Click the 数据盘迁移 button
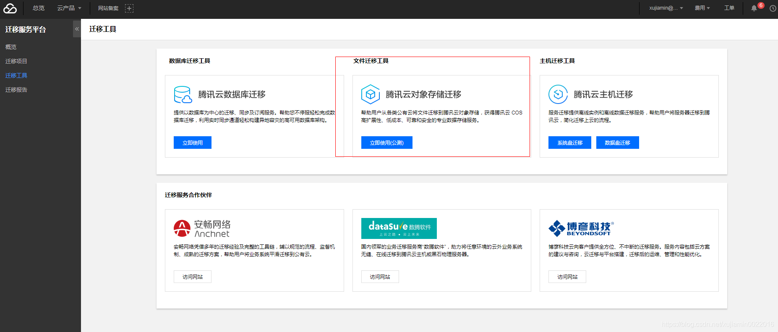 tap(618, 143)
